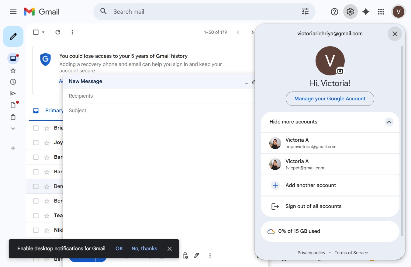Insert signature with the pen icon

point(197,255)
